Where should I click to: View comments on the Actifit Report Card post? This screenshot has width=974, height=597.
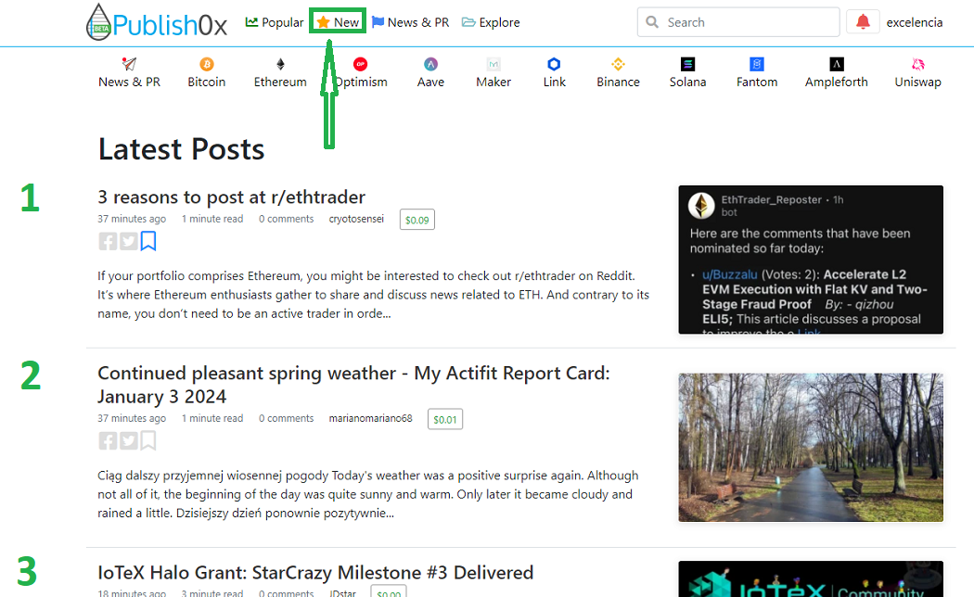pos(287,419)
